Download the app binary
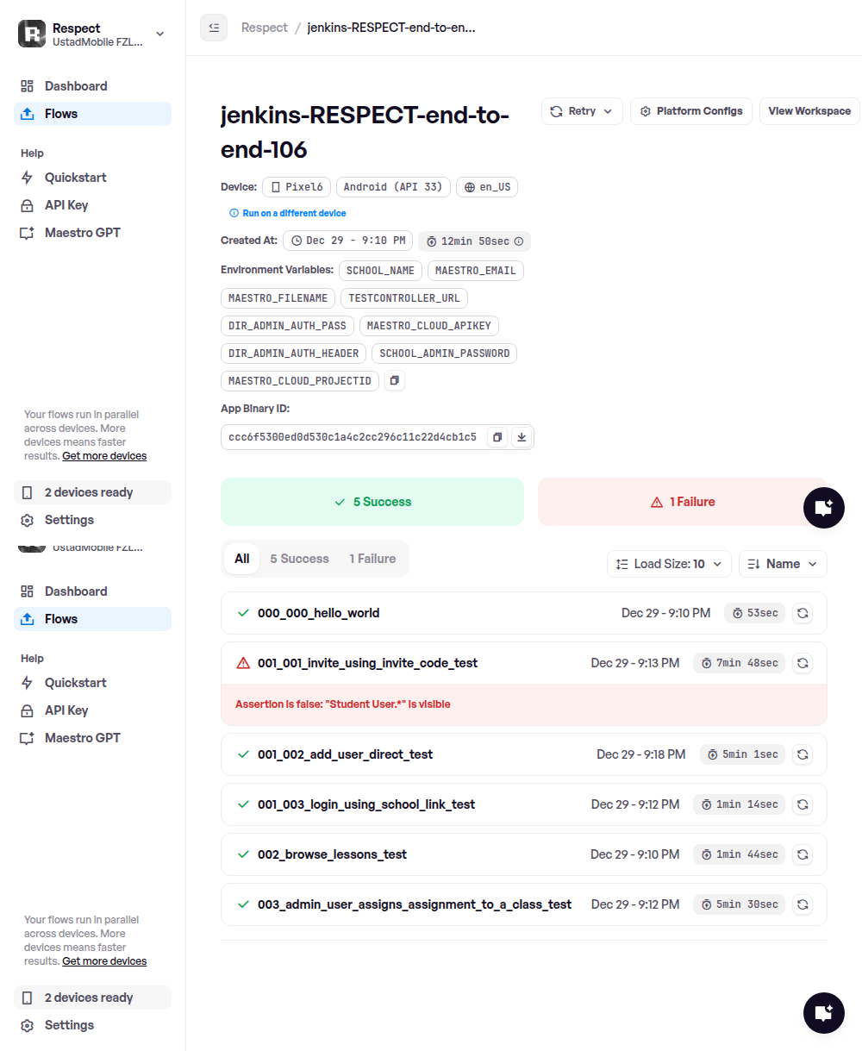This screenshot has width=862, height=1051. pyautogui.click(x=522, y=437)
